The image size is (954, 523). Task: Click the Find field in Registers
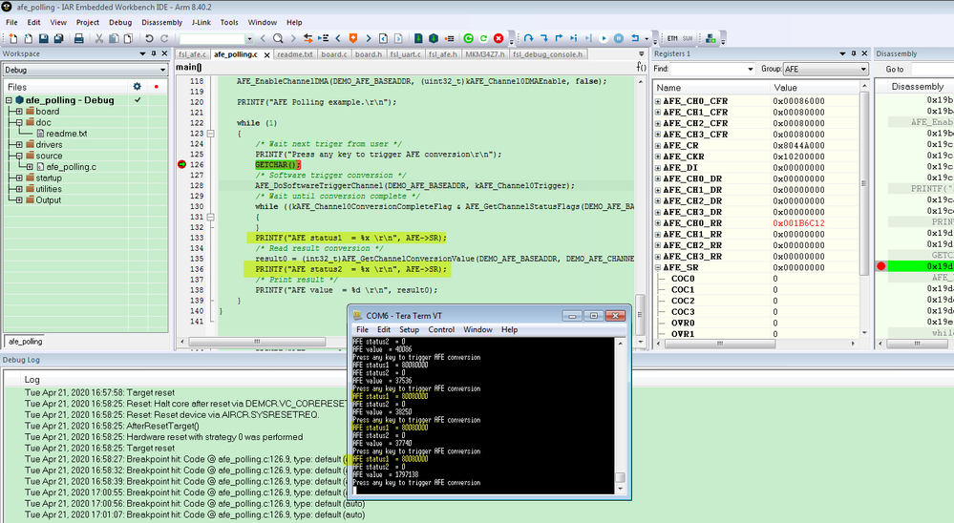[711, 70]
